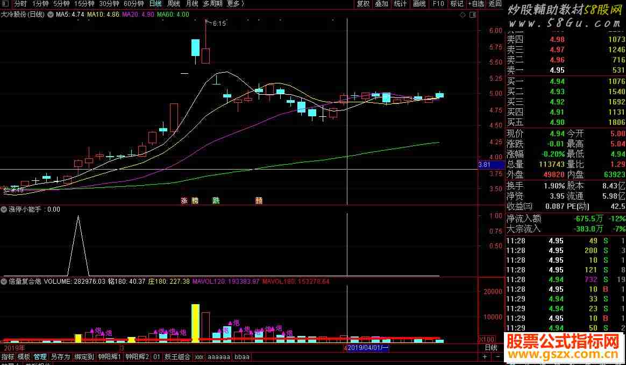Screen dimensions: 626x365
Task: Click the 2019/04/01 date marker on the time axis
Action: click(368, 347)
